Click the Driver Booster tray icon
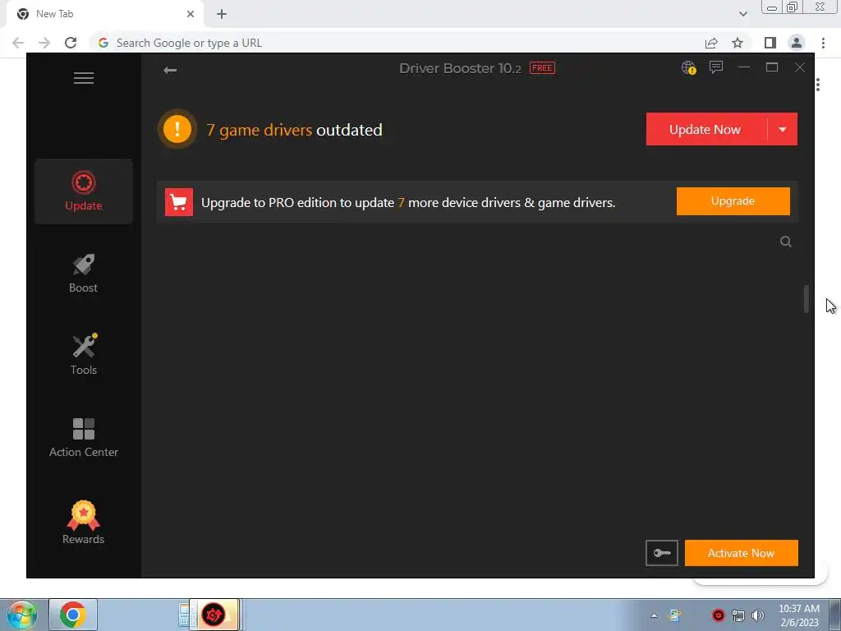The height and width of the screenshot is (631, 841). tap(718, 615)
